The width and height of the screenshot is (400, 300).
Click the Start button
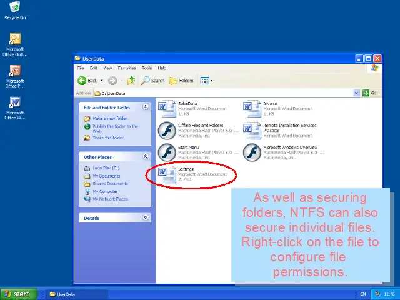(x=17, y=294)
